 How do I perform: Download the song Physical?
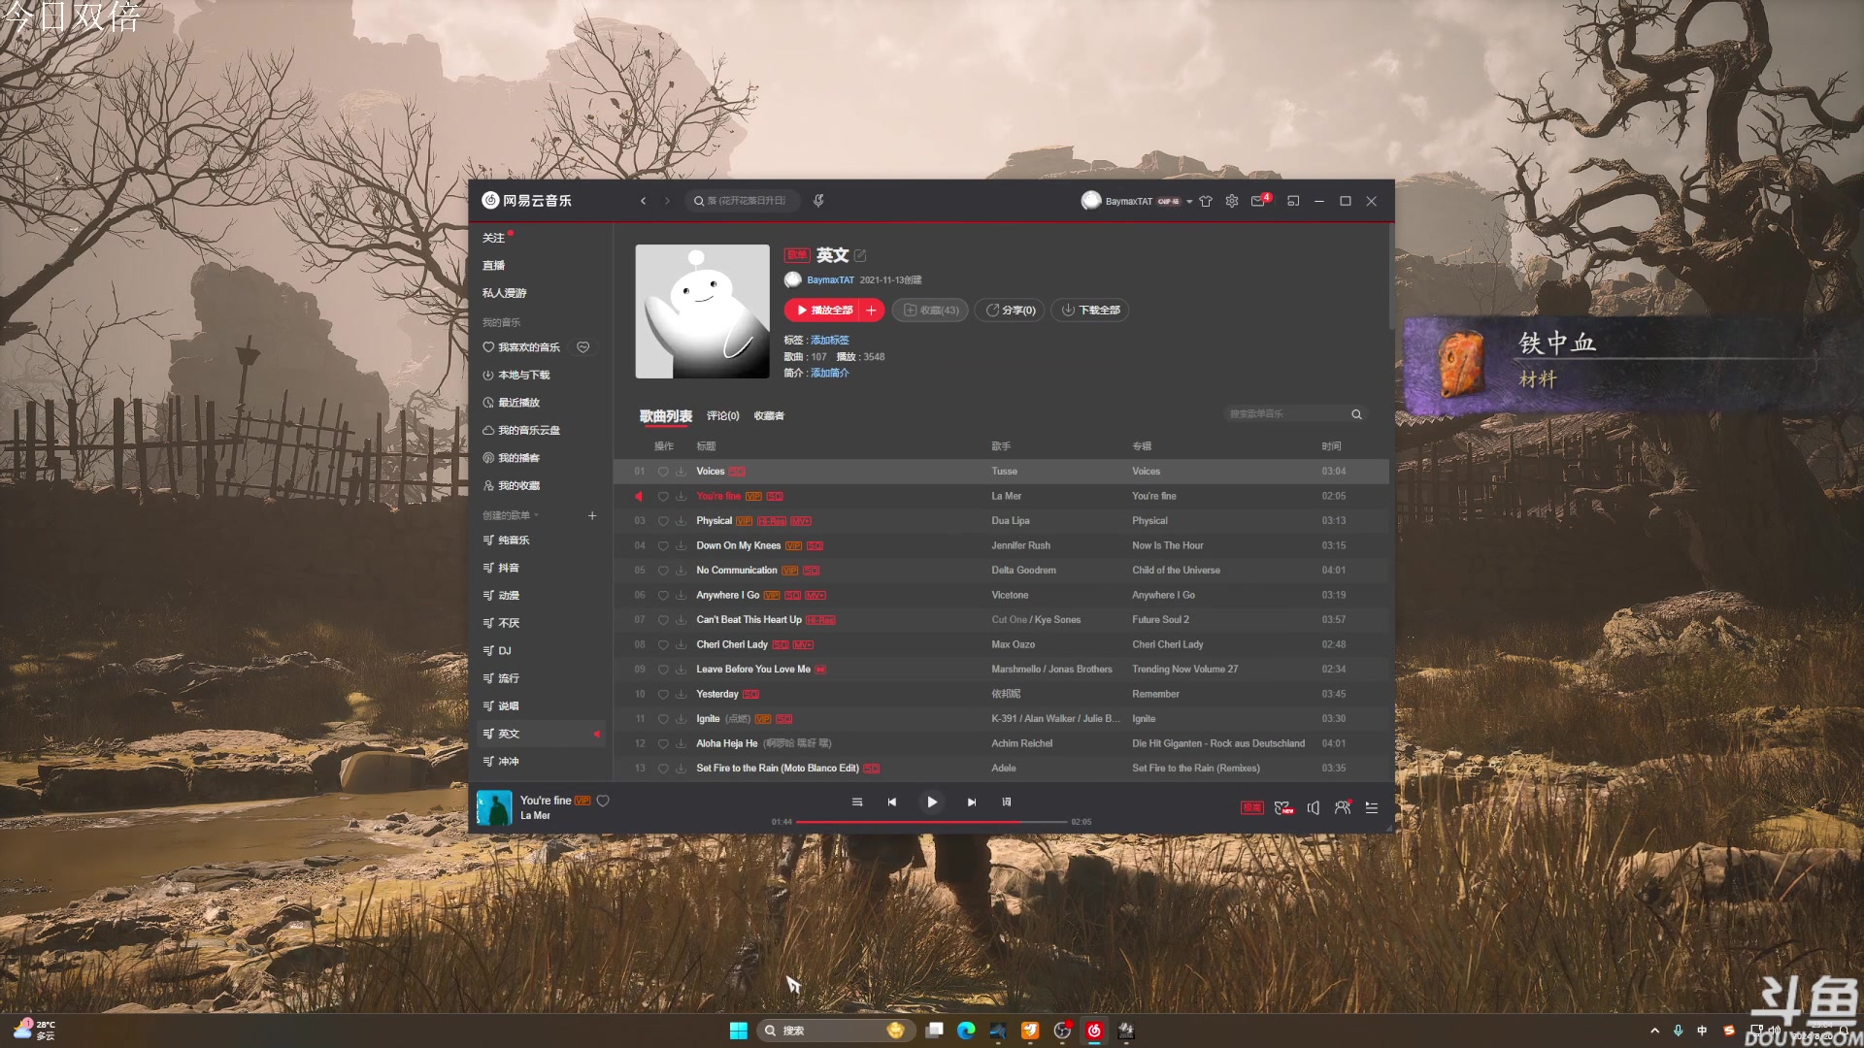coord(681,521)
